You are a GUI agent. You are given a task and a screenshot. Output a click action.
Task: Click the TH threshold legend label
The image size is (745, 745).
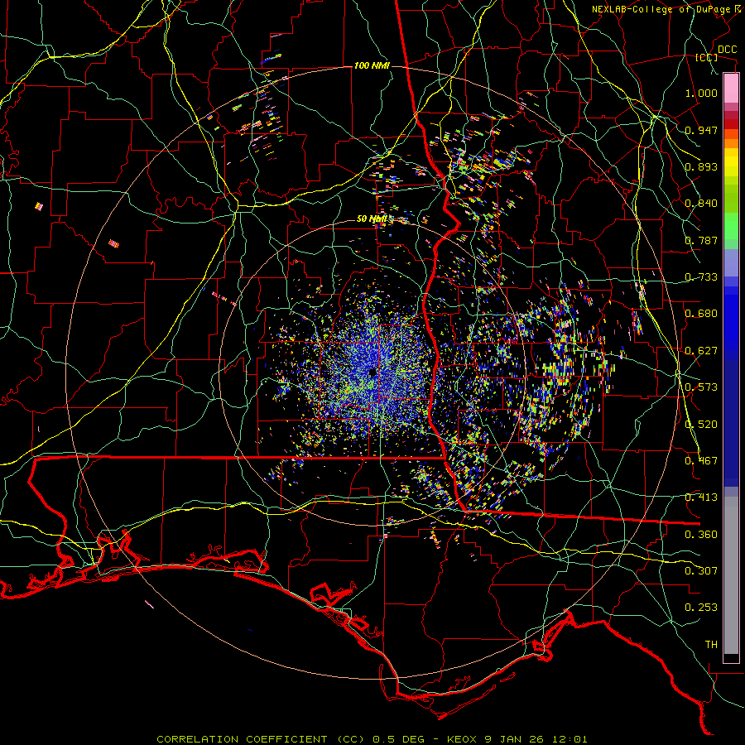711,645
